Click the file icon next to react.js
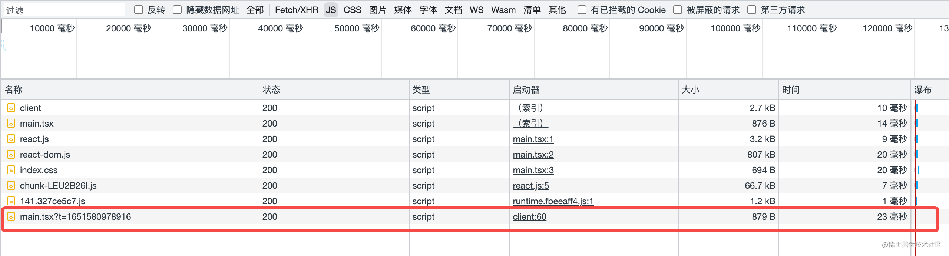949x256 pixels. (11, 139)
